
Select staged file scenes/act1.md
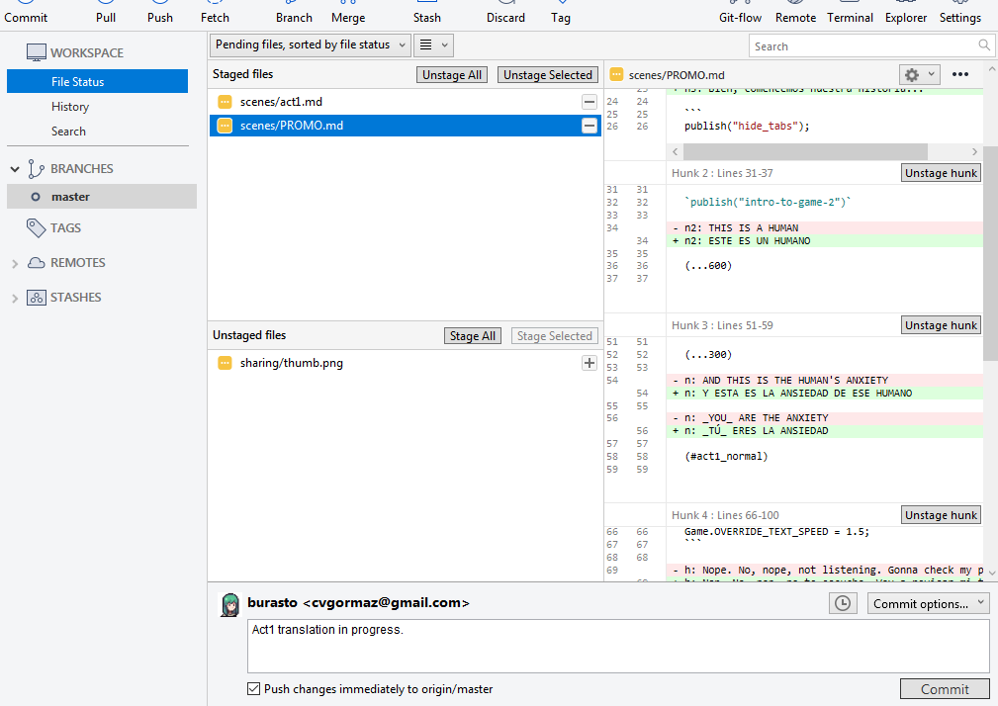[x=405, y=102]
